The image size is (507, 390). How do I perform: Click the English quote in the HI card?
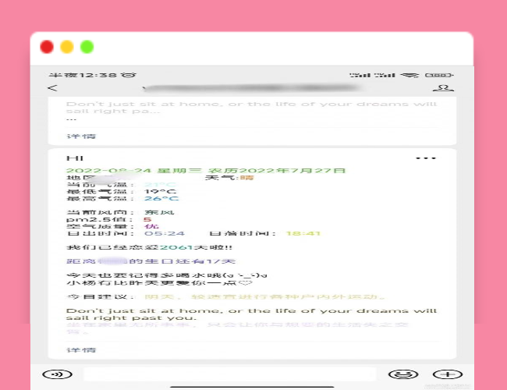point(251,314)
